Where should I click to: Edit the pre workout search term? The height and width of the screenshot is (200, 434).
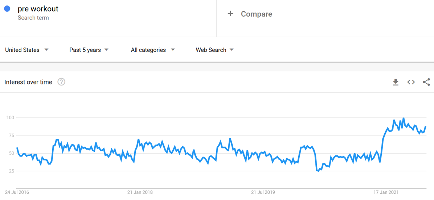[38, 9]
